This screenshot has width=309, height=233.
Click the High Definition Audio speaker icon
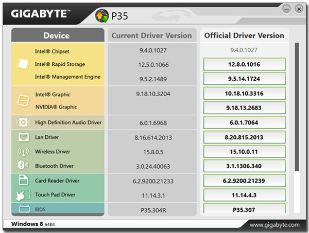(23, 122)
